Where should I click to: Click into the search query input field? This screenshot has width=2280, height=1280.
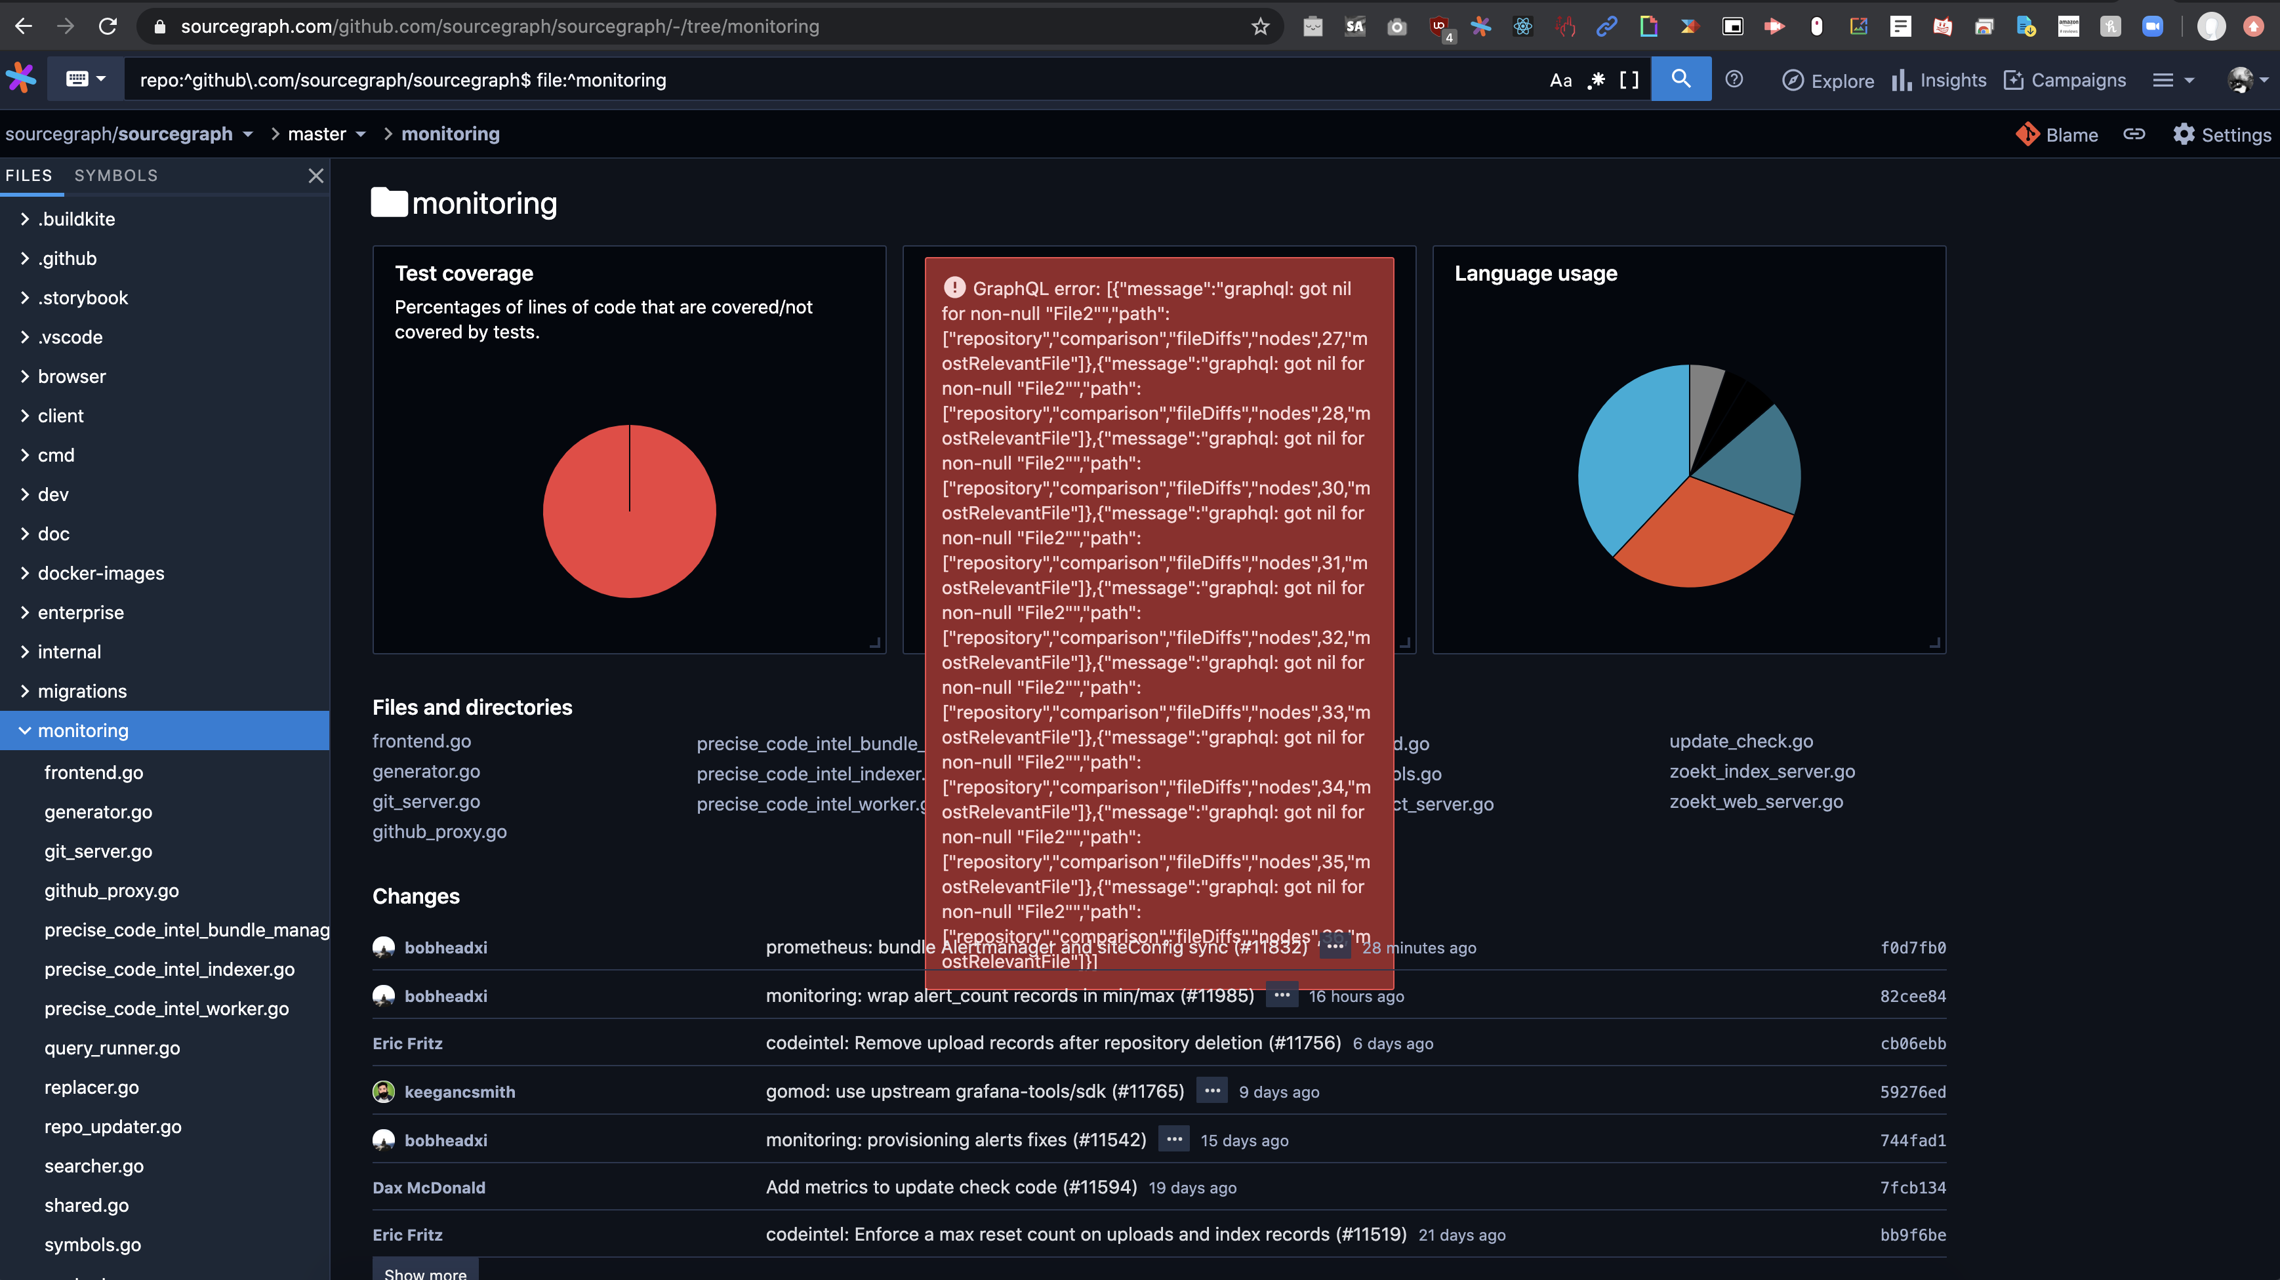pos(796,81)
